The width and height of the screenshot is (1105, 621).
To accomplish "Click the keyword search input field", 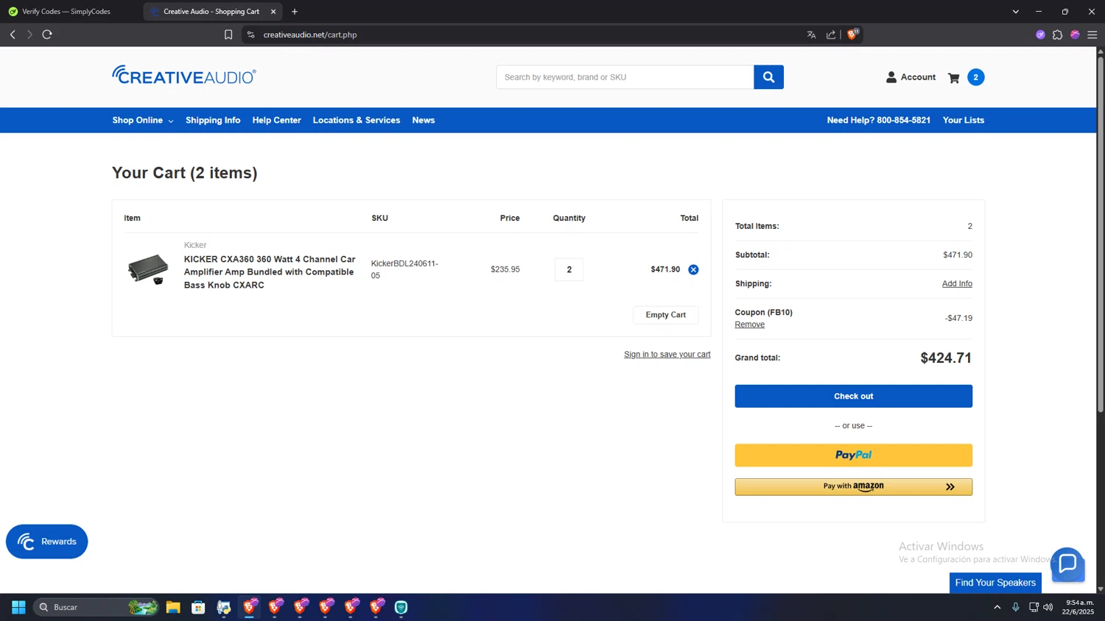I will (x=625, y=77).
